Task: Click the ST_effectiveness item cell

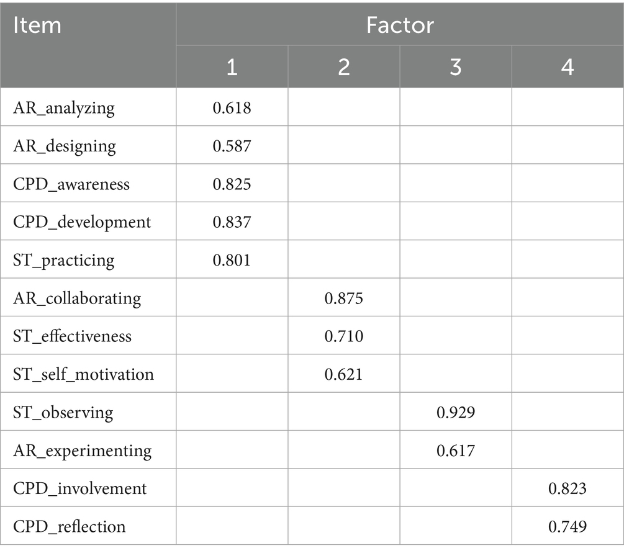Action: [x=72, y=336]
